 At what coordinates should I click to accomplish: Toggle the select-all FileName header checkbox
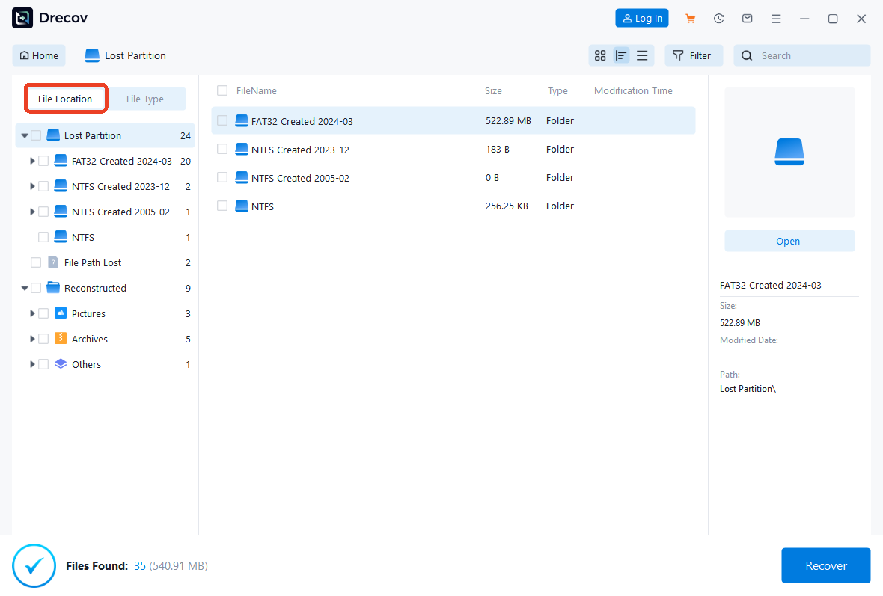tap(222, 90)
